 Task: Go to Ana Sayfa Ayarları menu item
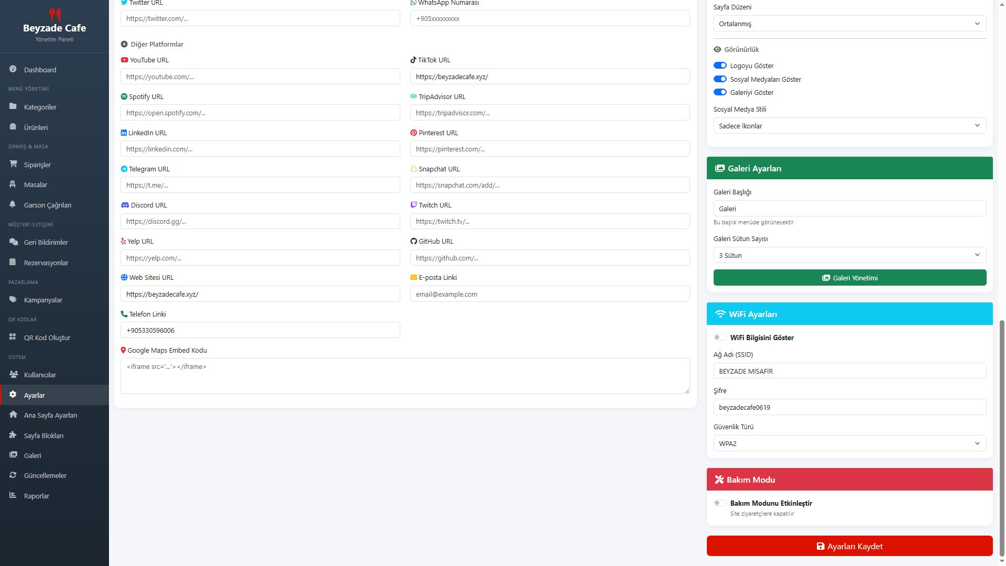pyautogui.click(x=50, y=415)
